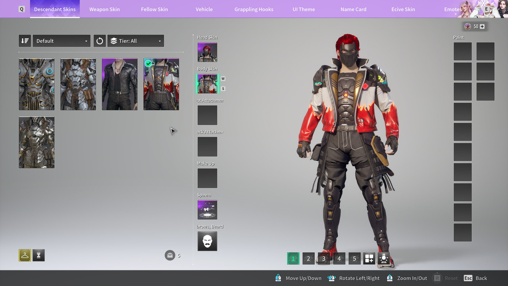Go to the Vehicle tab
Viewport: 508px width, 286px height.
[x=204, y=9]
